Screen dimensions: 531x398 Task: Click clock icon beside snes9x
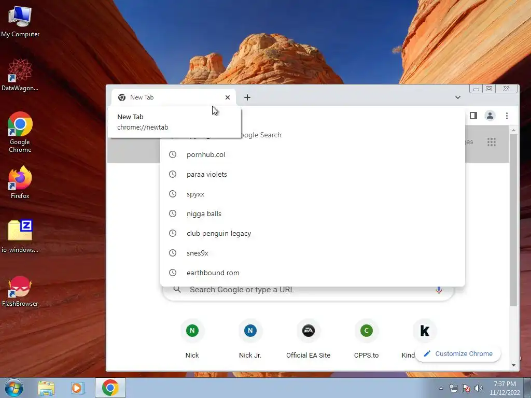coord(173,253)
